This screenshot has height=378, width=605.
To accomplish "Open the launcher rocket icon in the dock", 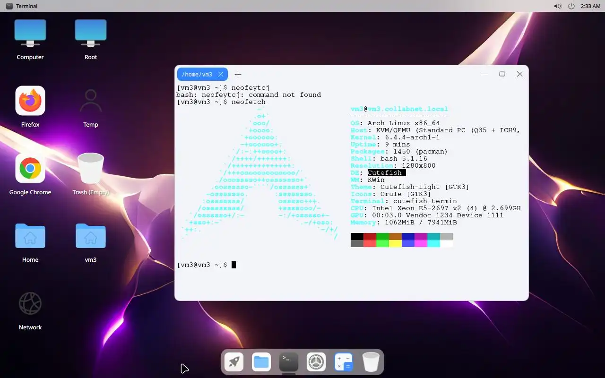I will pos(234,362).
